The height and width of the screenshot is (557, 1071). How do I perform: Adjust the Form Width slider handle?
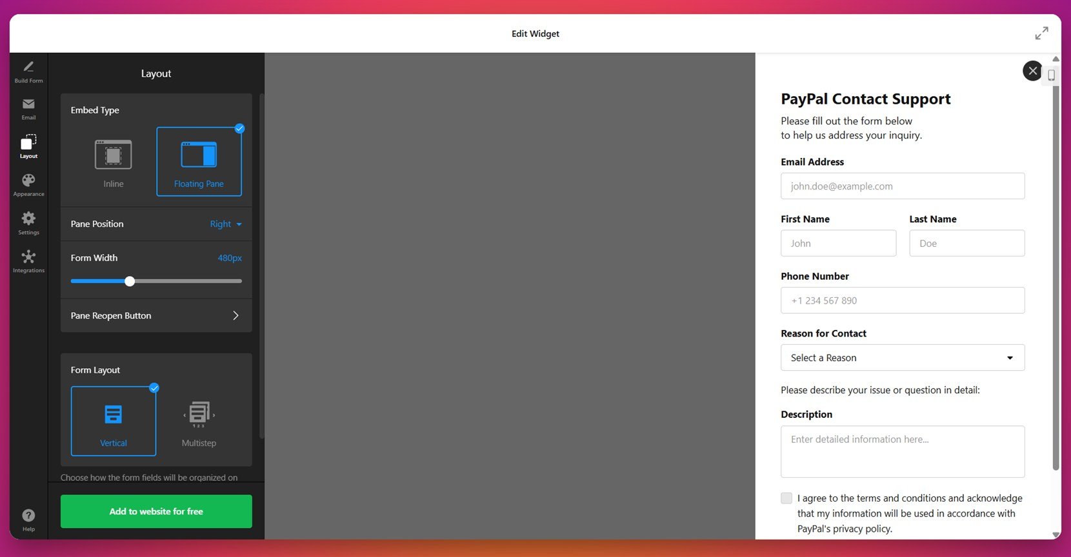[130, 281]
